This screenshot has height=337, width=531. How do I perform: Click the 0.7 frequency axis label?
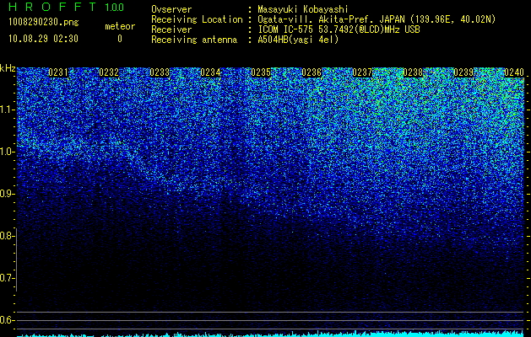8,278
